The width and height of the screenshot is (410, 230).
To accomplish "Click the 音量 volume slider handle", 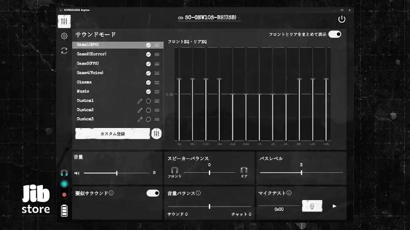I will coord(117,173).
